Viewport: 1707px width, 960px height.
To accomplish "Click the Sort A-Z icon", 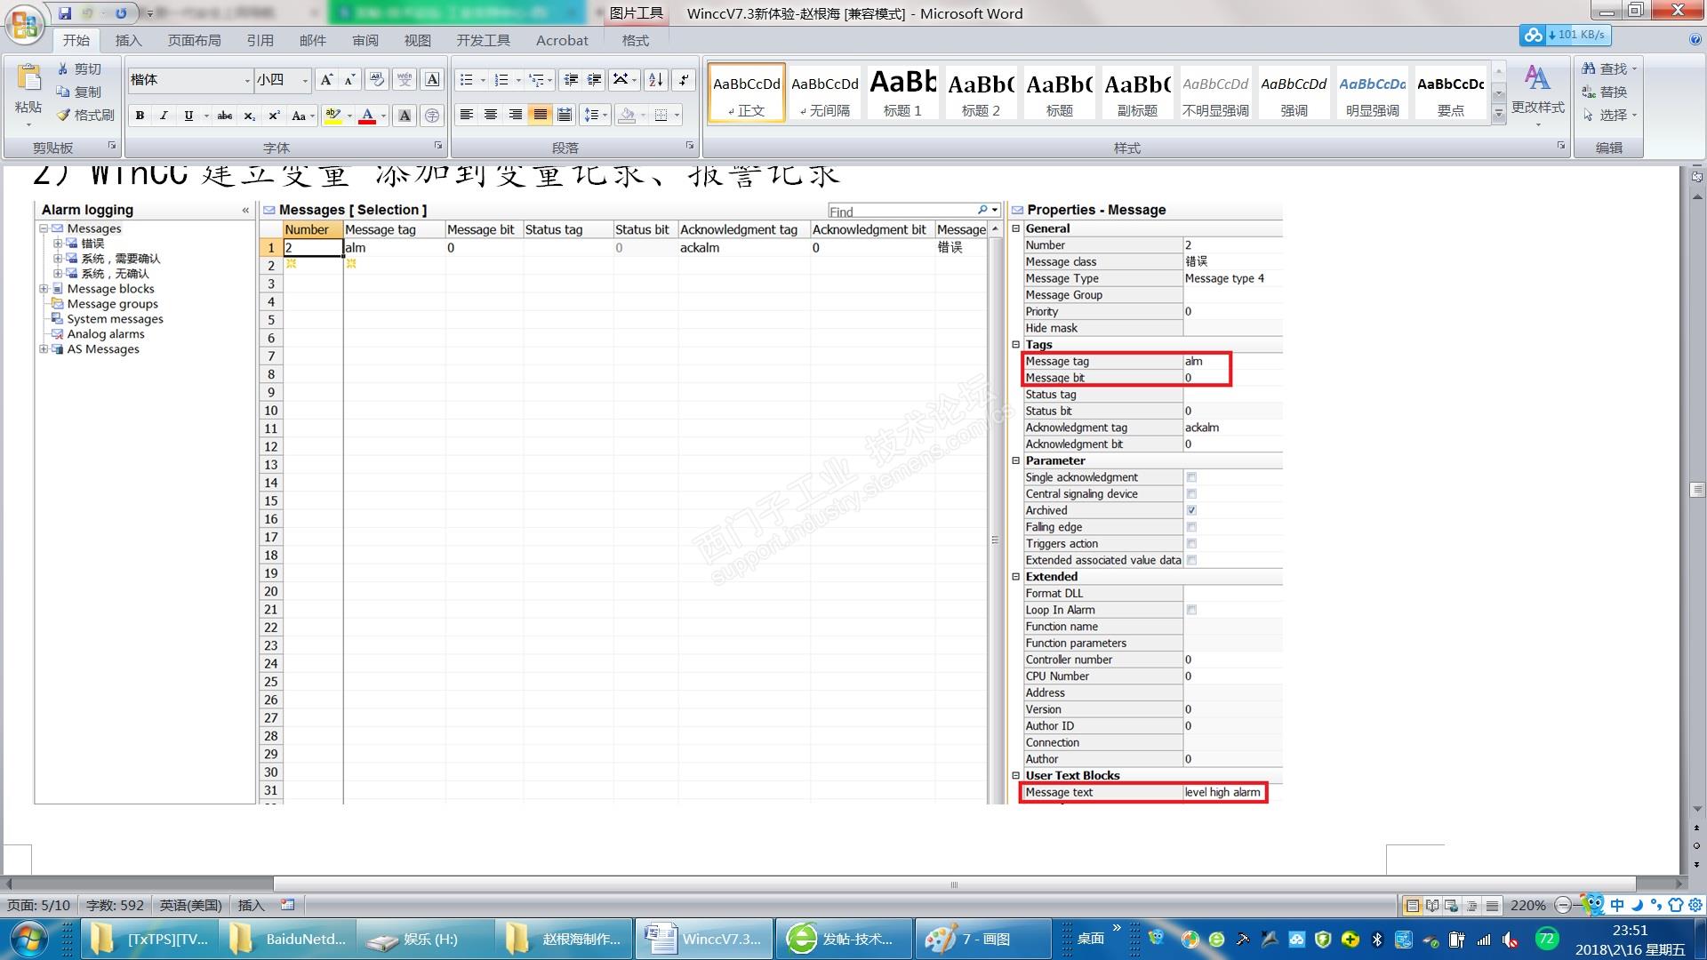I will (656, 80).
